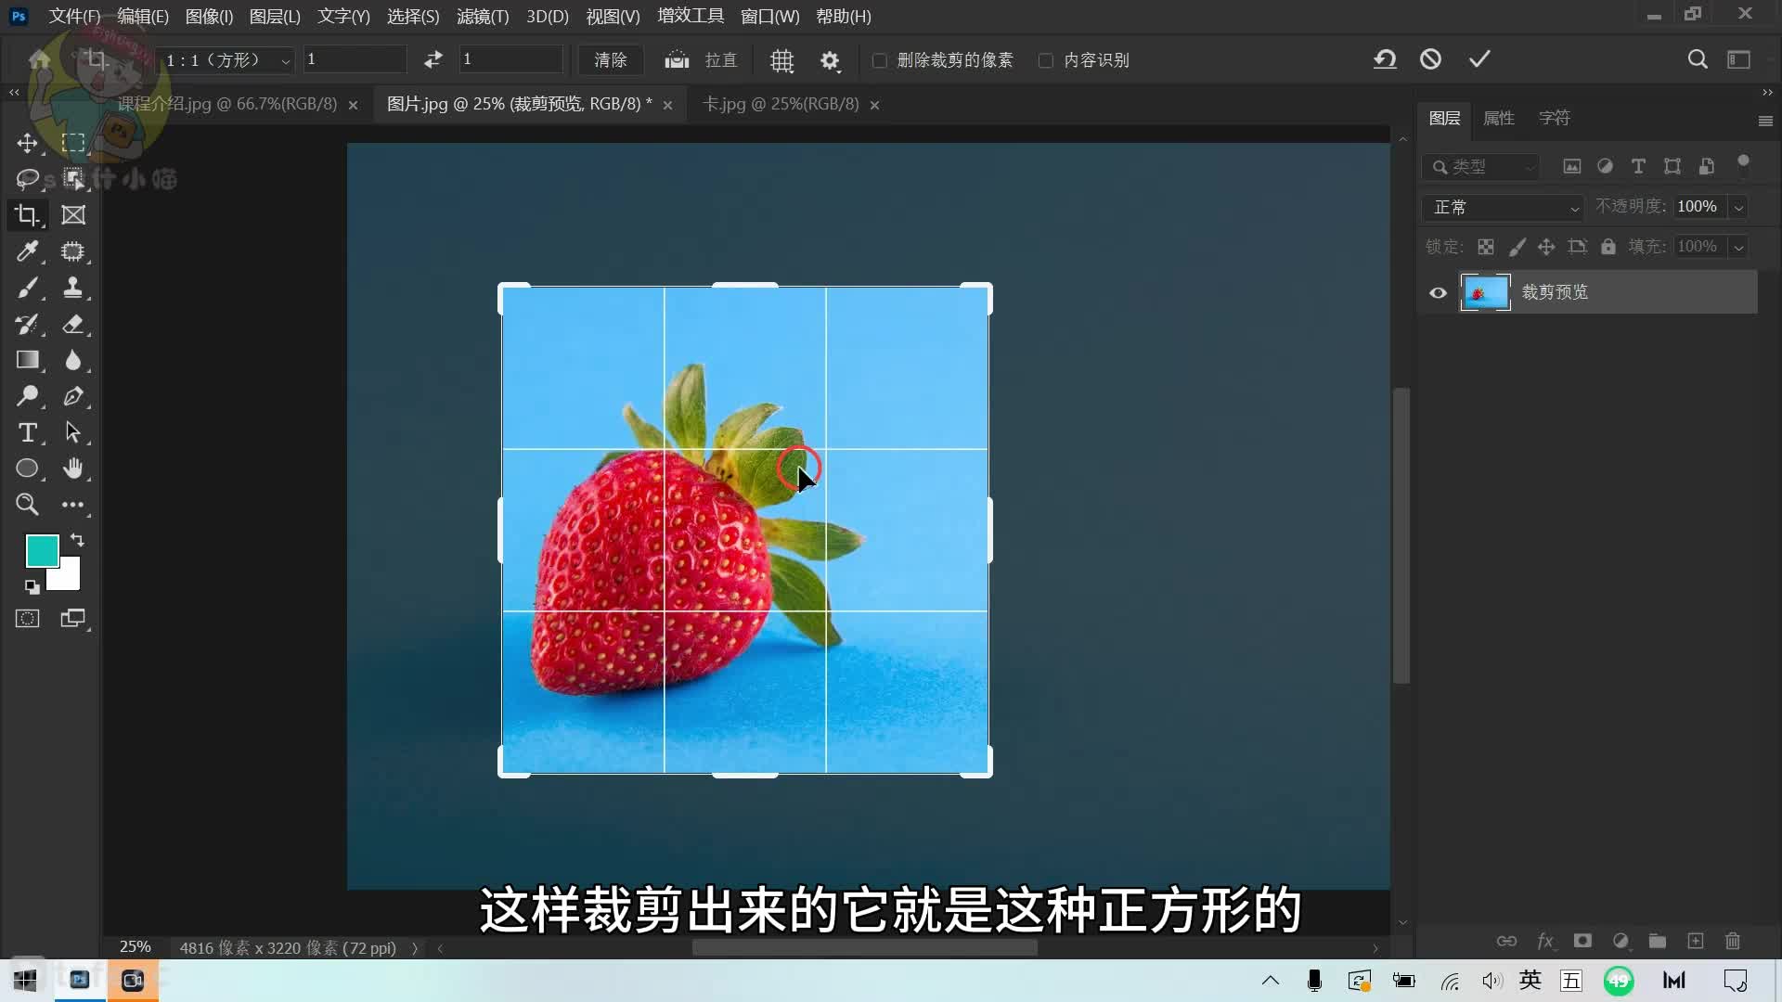The height and width of the screenshot is (1002, 1782).
Task: Reset the crop box
Action: (1385, 59)
